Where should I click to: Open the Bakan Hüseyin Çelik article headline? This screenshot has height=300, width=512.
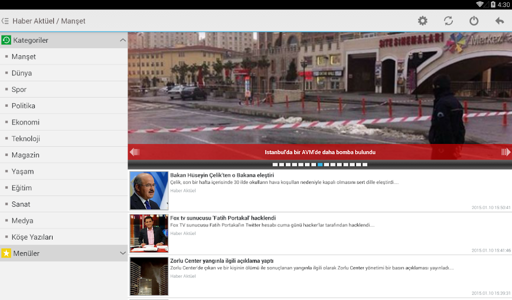coord(222,175)
